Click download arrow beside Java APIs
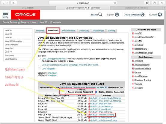The width and height of the screenshot is (166, 124). [x=133, y=61]
